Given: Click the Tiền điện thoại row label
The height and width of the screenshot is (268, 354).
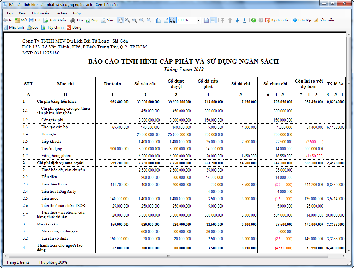Looking at the screenshot, I should pos(54,184).
